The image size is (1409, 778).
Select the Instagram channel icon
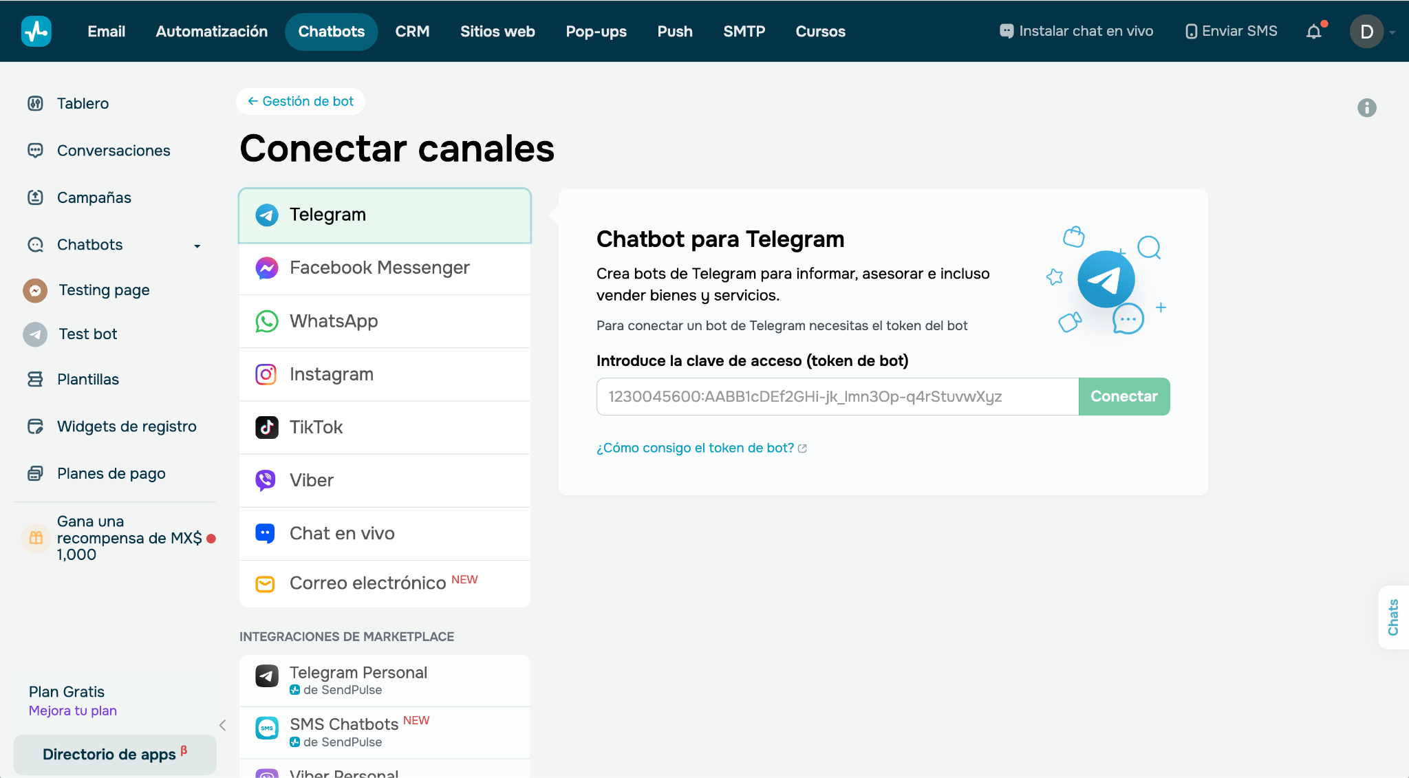266,374
